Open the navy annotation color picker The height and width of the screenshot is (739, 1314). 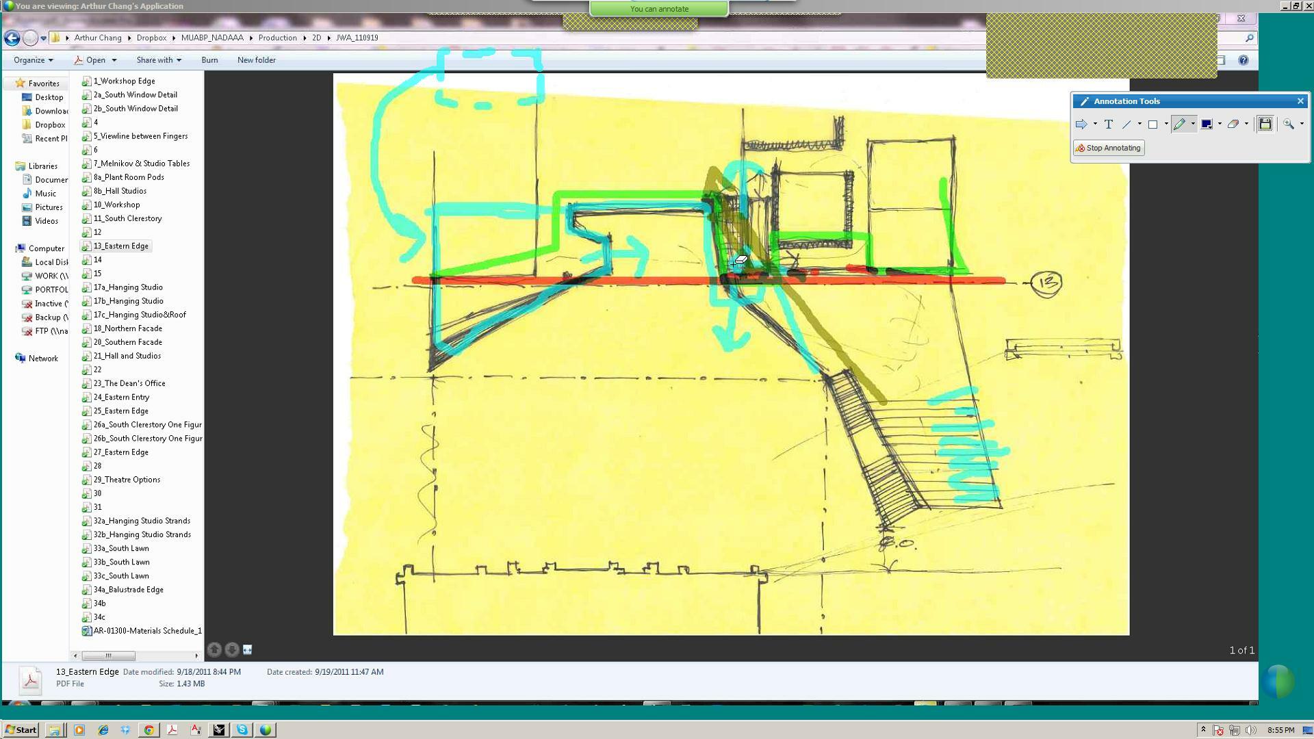[x=1207, y=125]
